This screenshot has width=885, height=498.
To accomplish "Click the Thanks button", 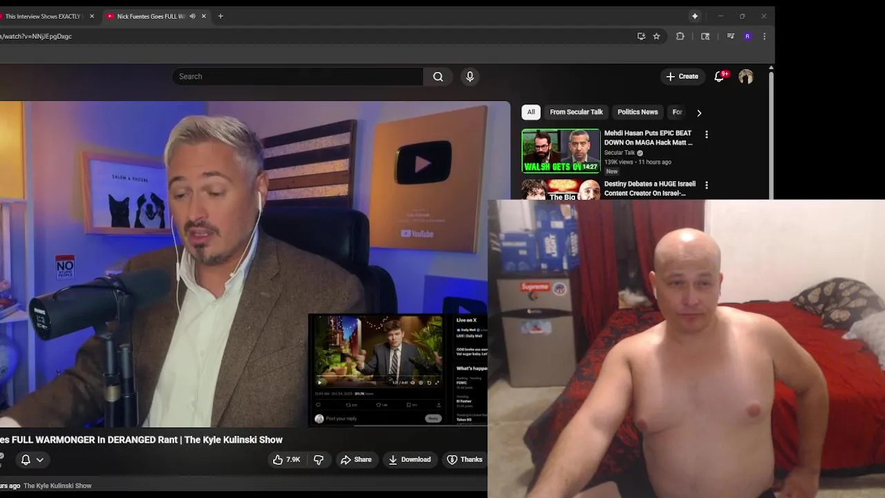I will click(x=465, y=459).
